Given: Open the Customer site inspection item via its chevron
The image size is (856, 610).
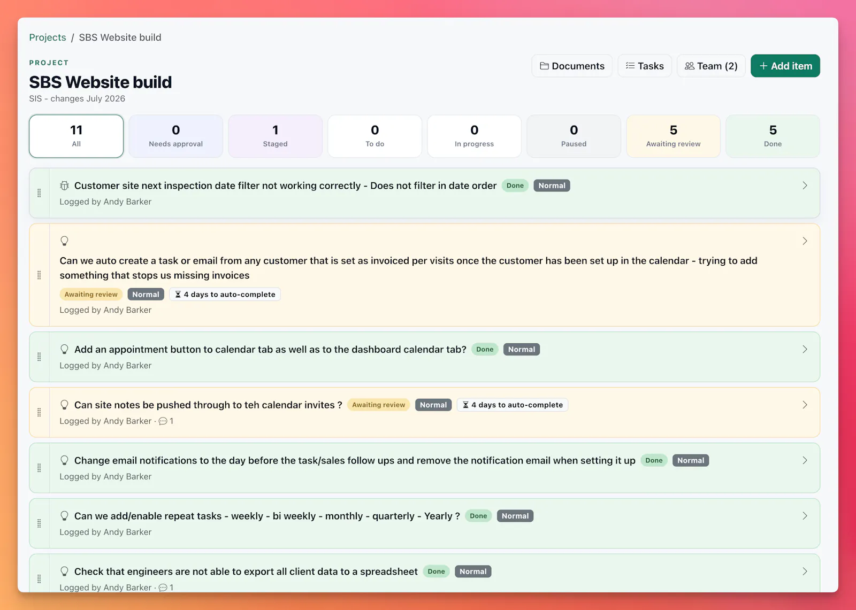Looking at the screenshot, I should pos(805,186).
